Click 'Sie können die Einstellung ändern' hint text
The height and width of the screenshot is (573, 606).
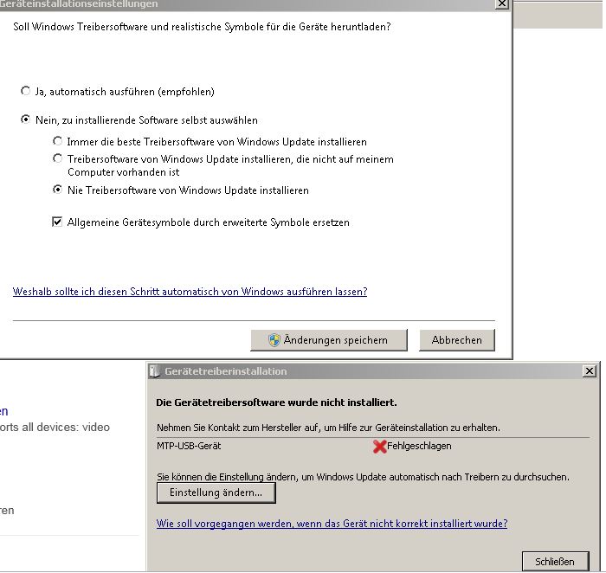[363, 477]
